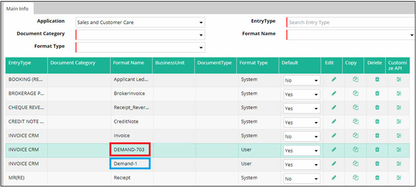417x188 pixels.
Task: Copy the Demand-1 user format
Action: point(356,164)
